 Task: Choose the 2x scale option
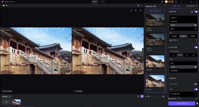(x=180, y=55)
